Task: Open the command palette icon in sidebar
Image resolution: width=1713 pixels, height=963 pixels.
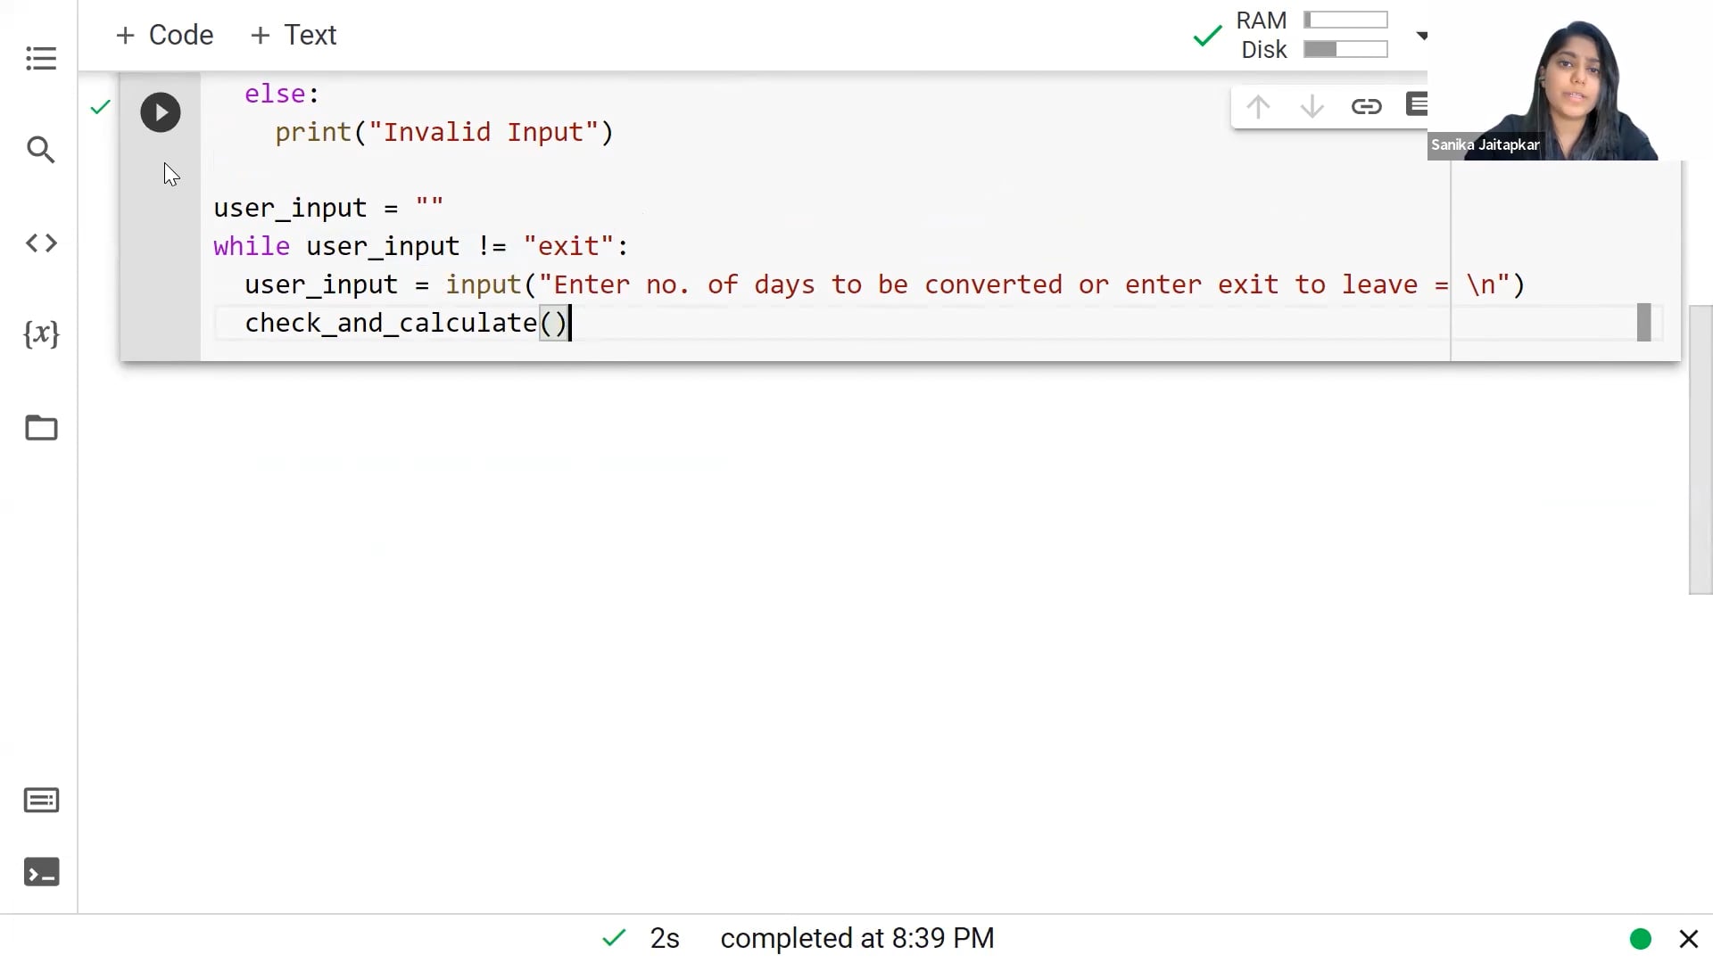Action: pyautogui.click(x=41, y=801)
